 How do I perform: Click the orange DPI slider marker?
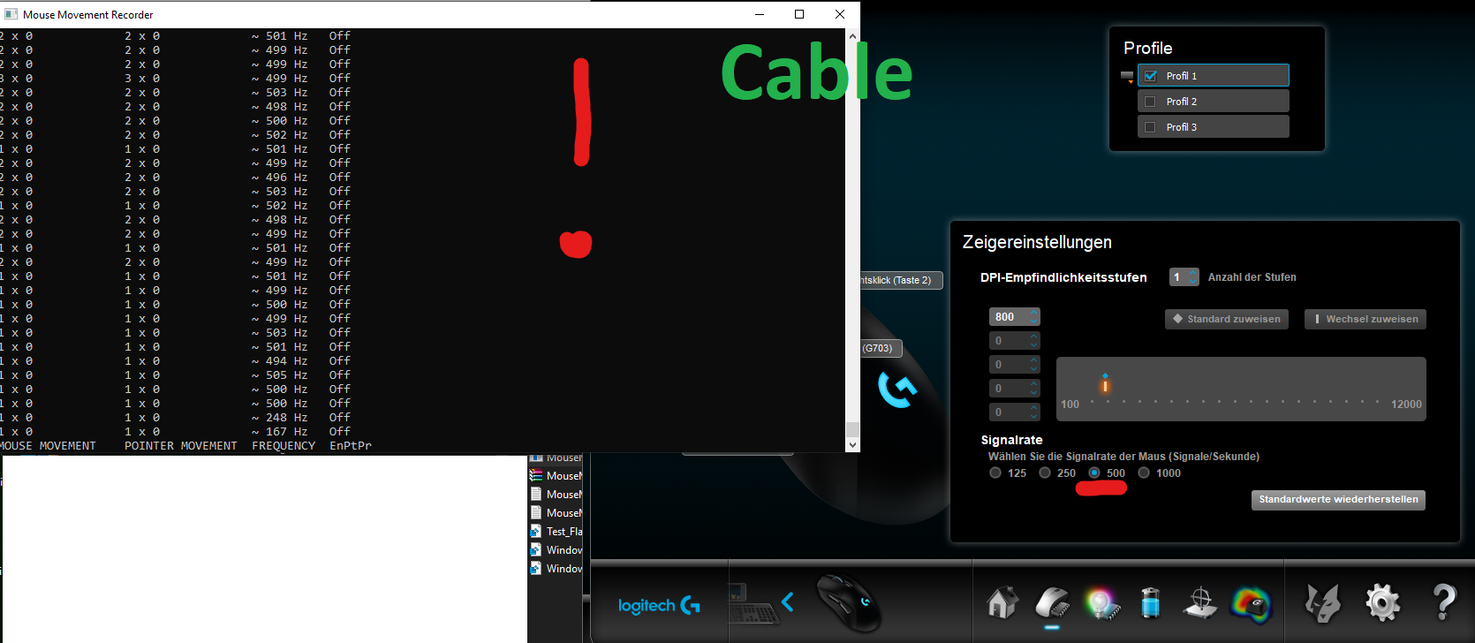[1105, 387]
